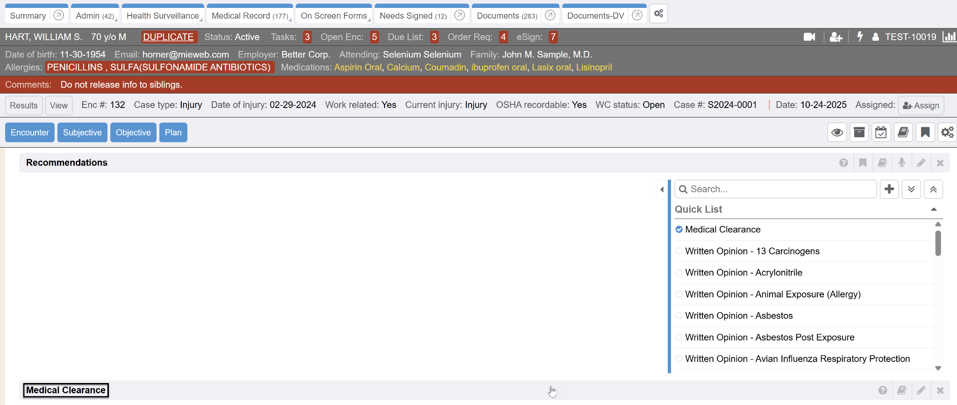The width and height of the screenshot is (957, 405).
Task: Collapse side panel with left arrow
Action: pos(662,189)
